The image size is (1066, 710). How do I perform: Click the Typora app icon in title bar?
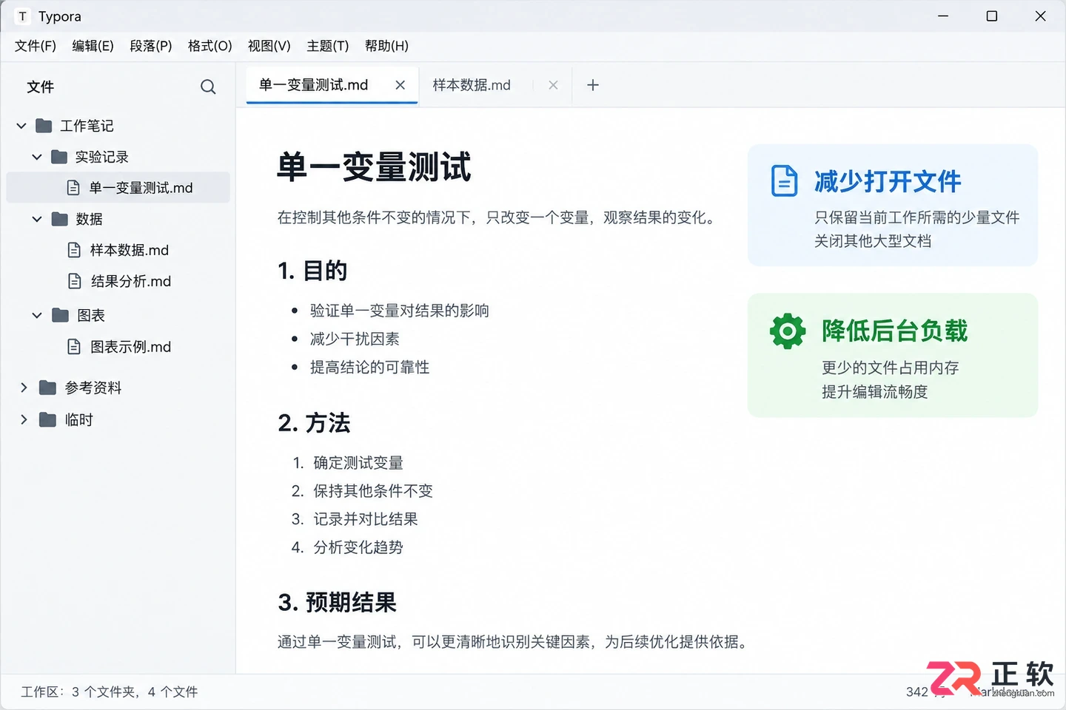coord(23,16)
